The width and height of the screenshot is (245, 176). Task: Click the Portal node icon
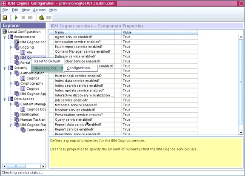point(17,62)
